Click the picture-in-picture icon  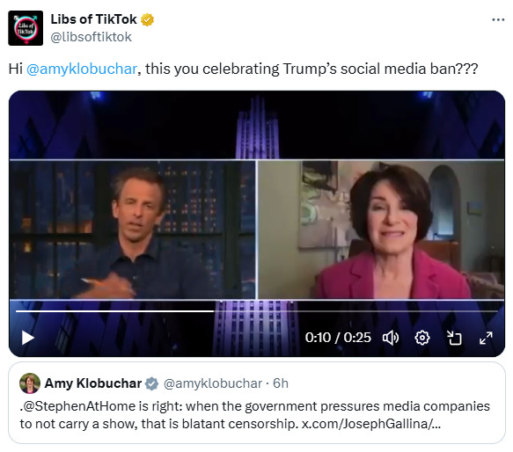454,338
